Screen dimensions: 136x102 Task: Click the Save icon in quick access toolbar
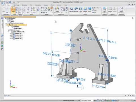coord(7,2)
